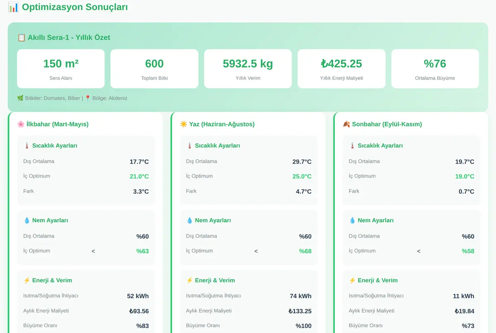496x333 pixels.
Task: Click the green %63 humidity optimum
Action: pos(143,251)
